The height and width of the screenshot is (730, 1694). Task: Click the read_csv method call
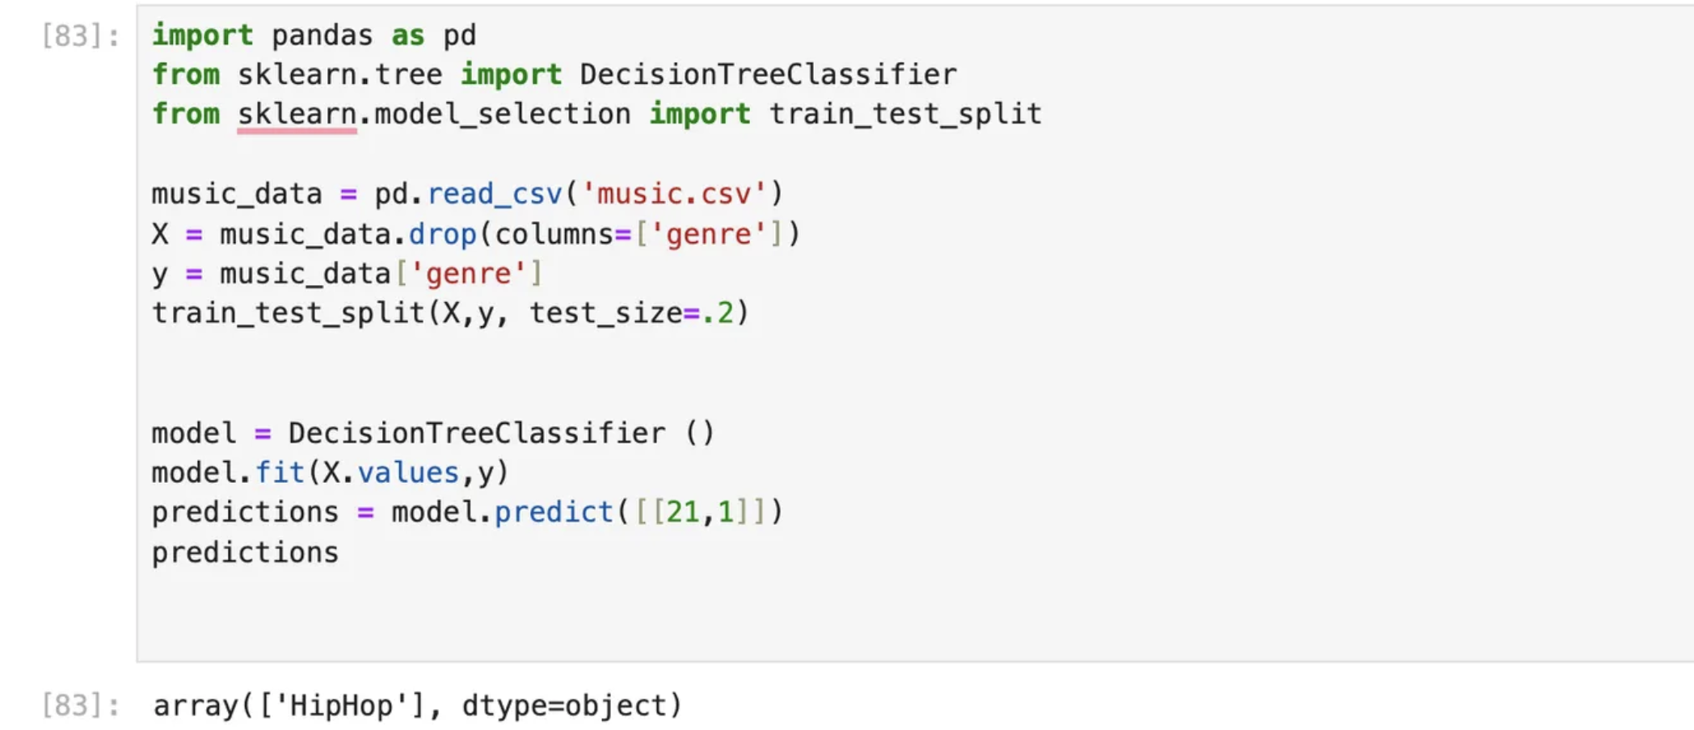point(494,195)
